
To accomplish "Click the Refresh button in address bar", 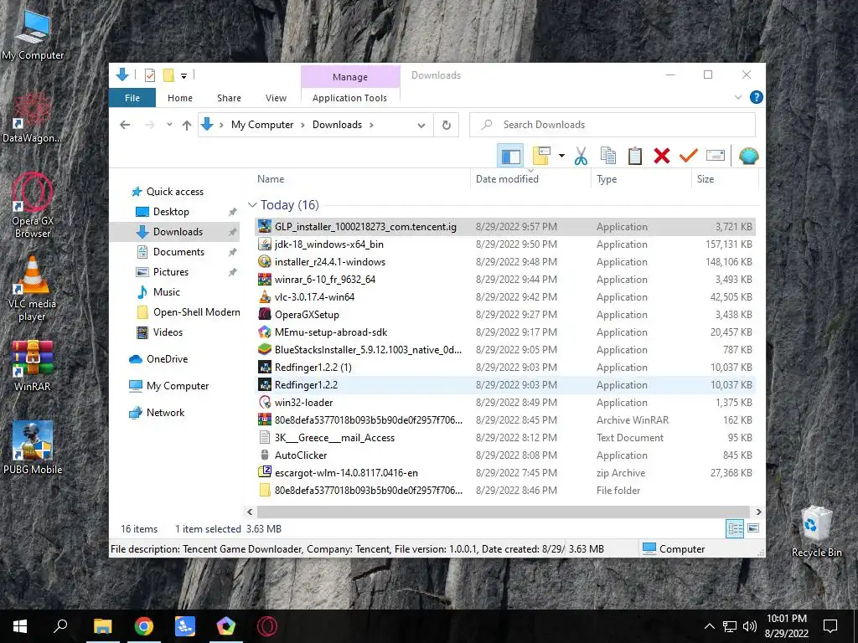I will pos(447,125).
